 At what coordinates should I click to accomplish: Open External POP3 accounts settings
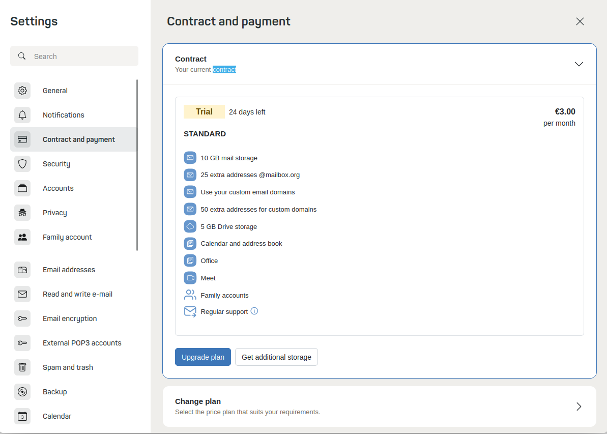pos(82,343)
